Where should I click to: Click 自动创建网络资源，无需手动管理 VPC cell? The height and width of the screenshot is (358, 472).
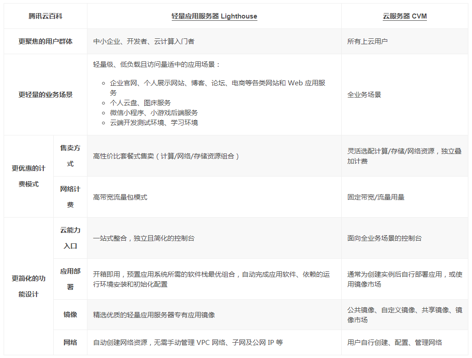click(x=214, y=342)
